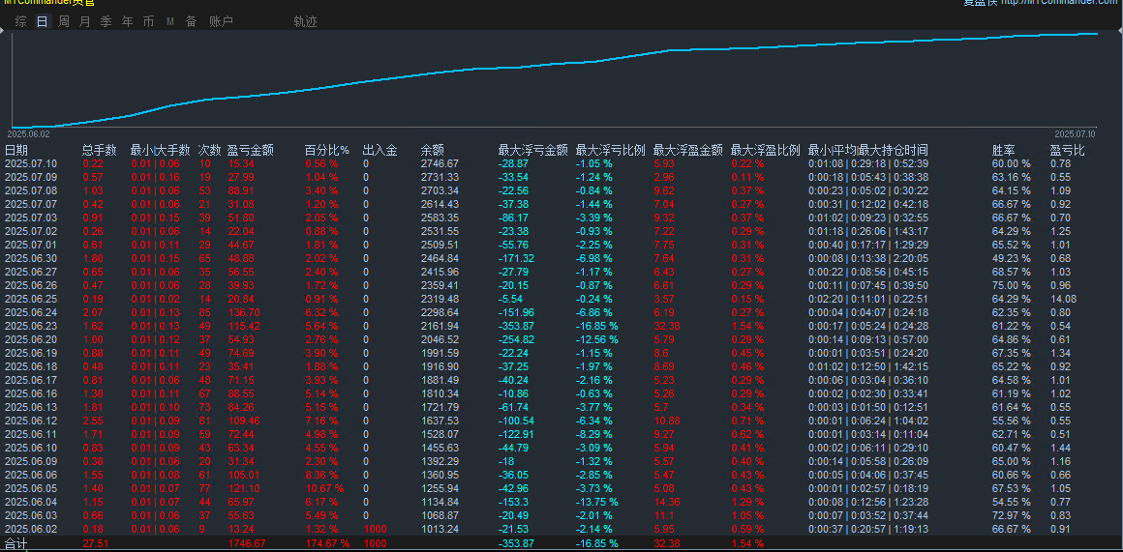The width and height of the screenshot is (1123, 552).
Task: Click the total lots 27.51
Action: 95,543
